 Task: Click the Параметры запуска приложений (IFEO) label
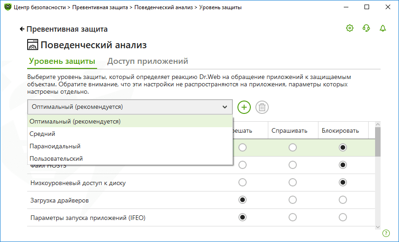pyautogui.click(x=88, y=218)
